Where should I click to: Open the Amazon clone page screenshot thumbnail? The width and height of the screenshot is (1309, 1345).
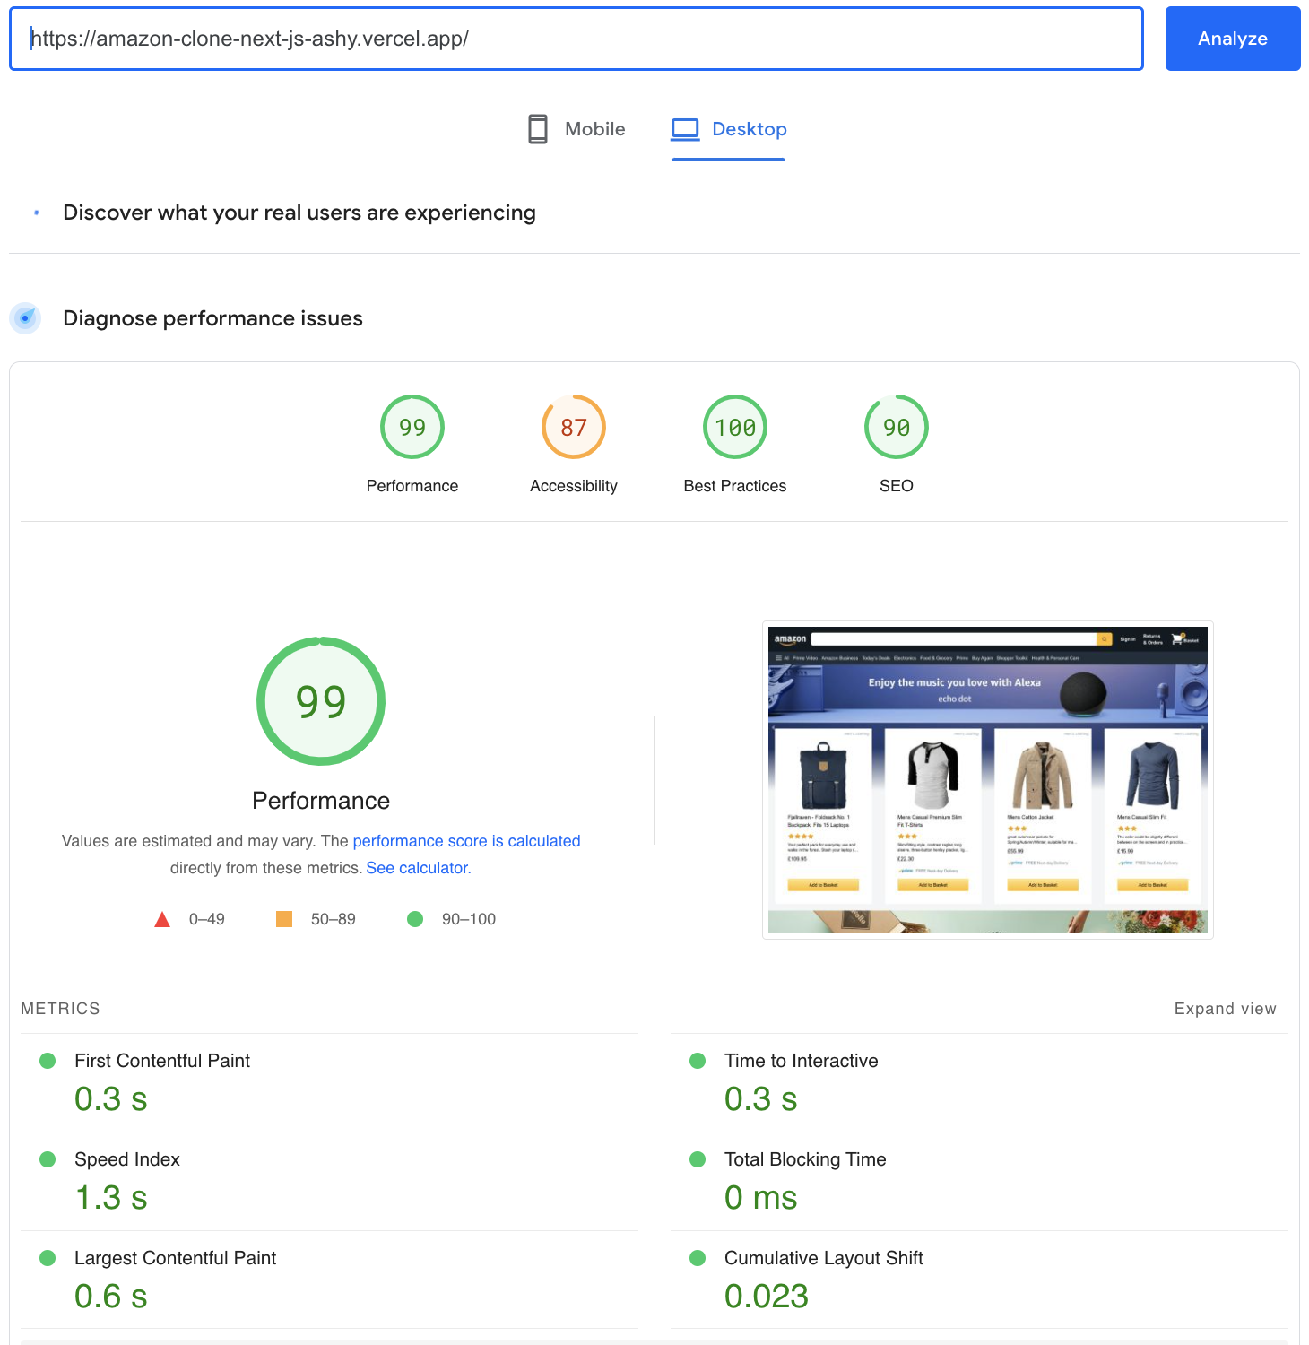988,780
